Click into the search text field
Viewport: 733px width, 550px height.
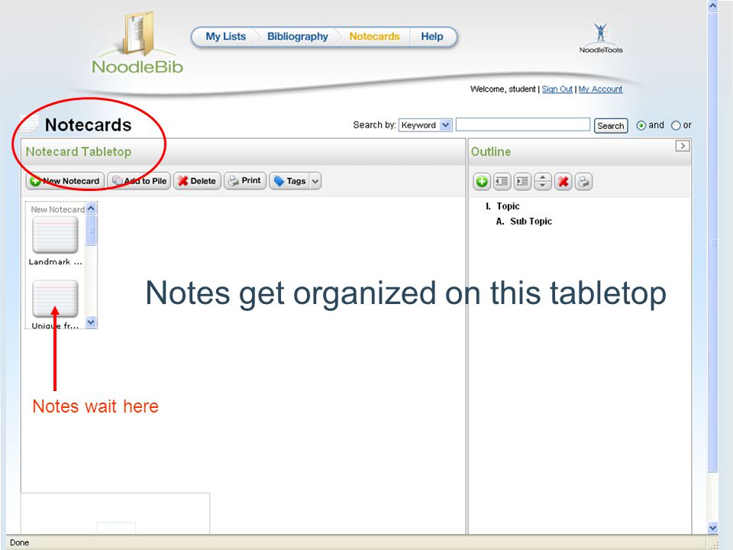click(x=523, y=125)
